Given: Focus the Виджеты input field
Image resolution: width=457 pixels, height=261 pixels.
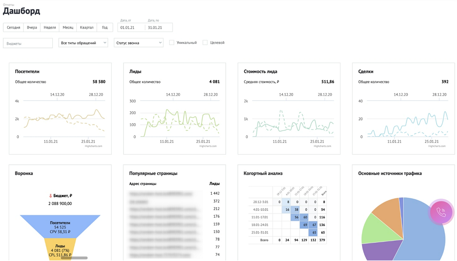Looking at the screenshot, I should pyautogui.click(x=28, y=43).
